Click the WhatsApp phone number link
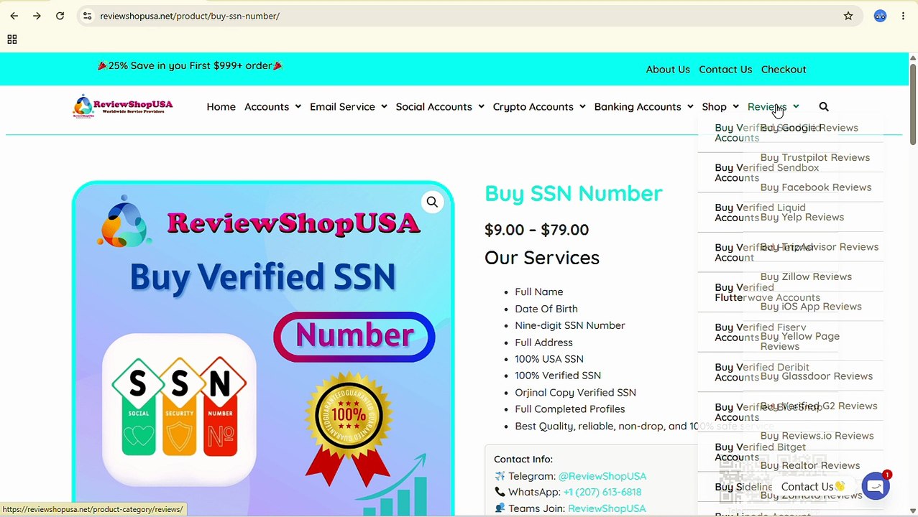This screenshot has width=918, height=517. click(x=602, y=492)
